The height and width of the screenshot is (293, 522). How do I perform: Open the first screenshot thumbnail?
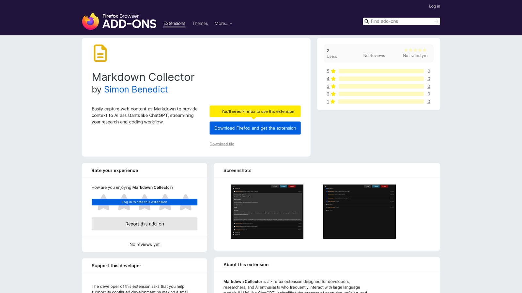click(x=267, y=212)
